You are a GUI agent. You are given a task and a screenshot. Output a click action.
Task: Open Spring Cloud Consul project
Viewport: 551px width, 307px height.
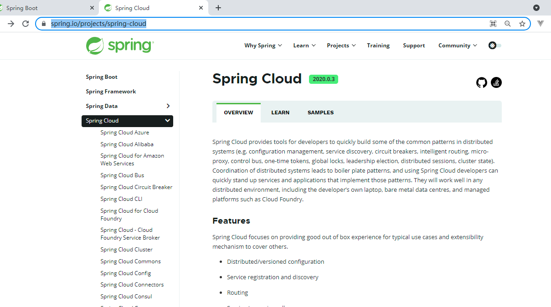coord(126,297)
